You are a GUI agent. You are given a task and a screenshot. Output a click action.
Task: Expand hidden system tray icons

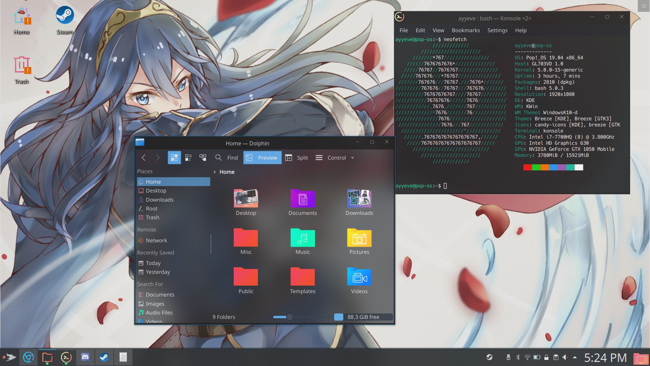(575, 357)
